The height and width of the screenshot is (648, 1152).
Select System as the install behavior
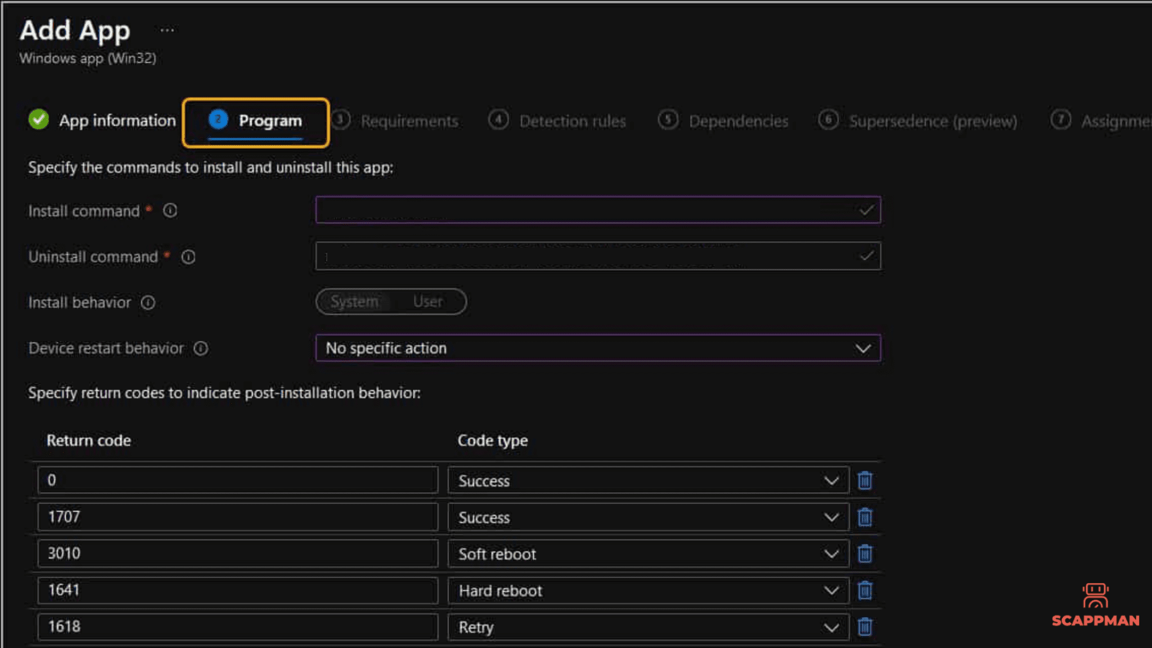point(354,301)
